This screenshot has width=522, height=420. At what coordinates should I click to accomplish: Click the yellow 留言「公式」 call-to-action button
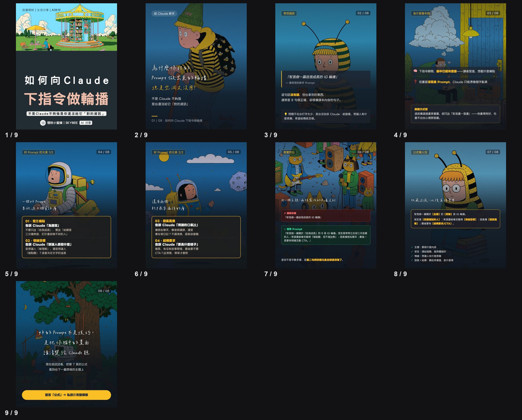(x=66, y=395)
